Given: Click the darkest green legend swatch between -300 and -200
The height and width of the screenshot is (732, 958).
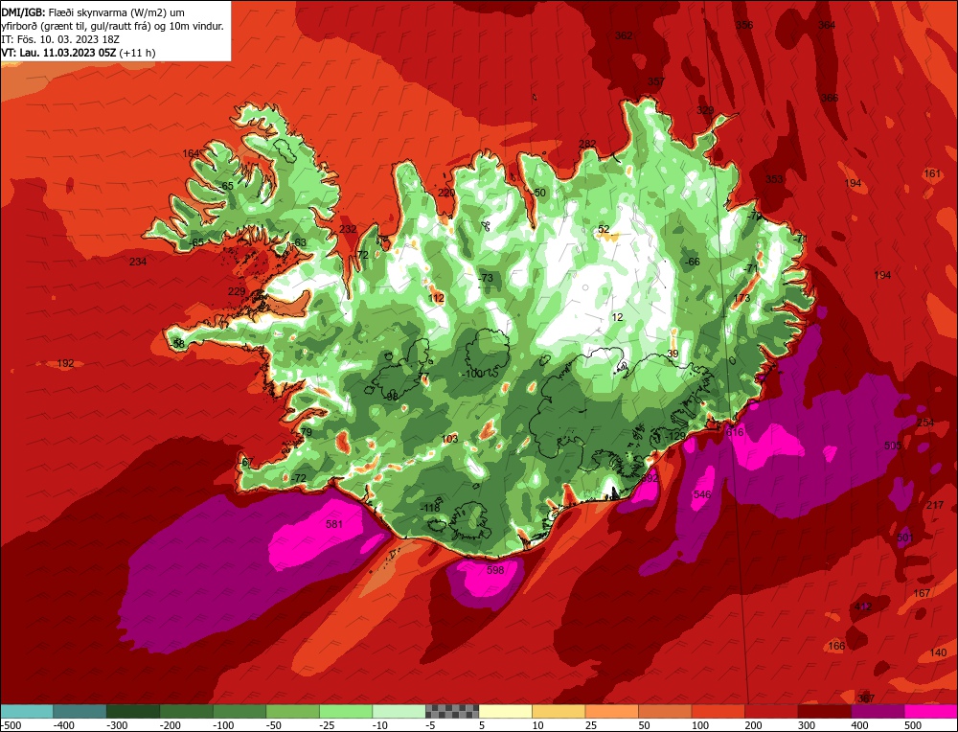Looking at the screenshot, I should (133, 712).
